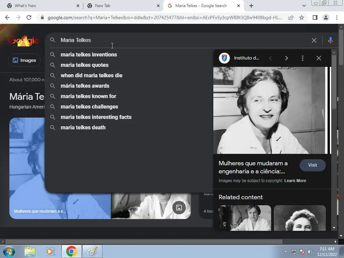Choose suggestion 'maria telkes challenges'
This screenshot has width=344, height=258.
tap(89, 106)
